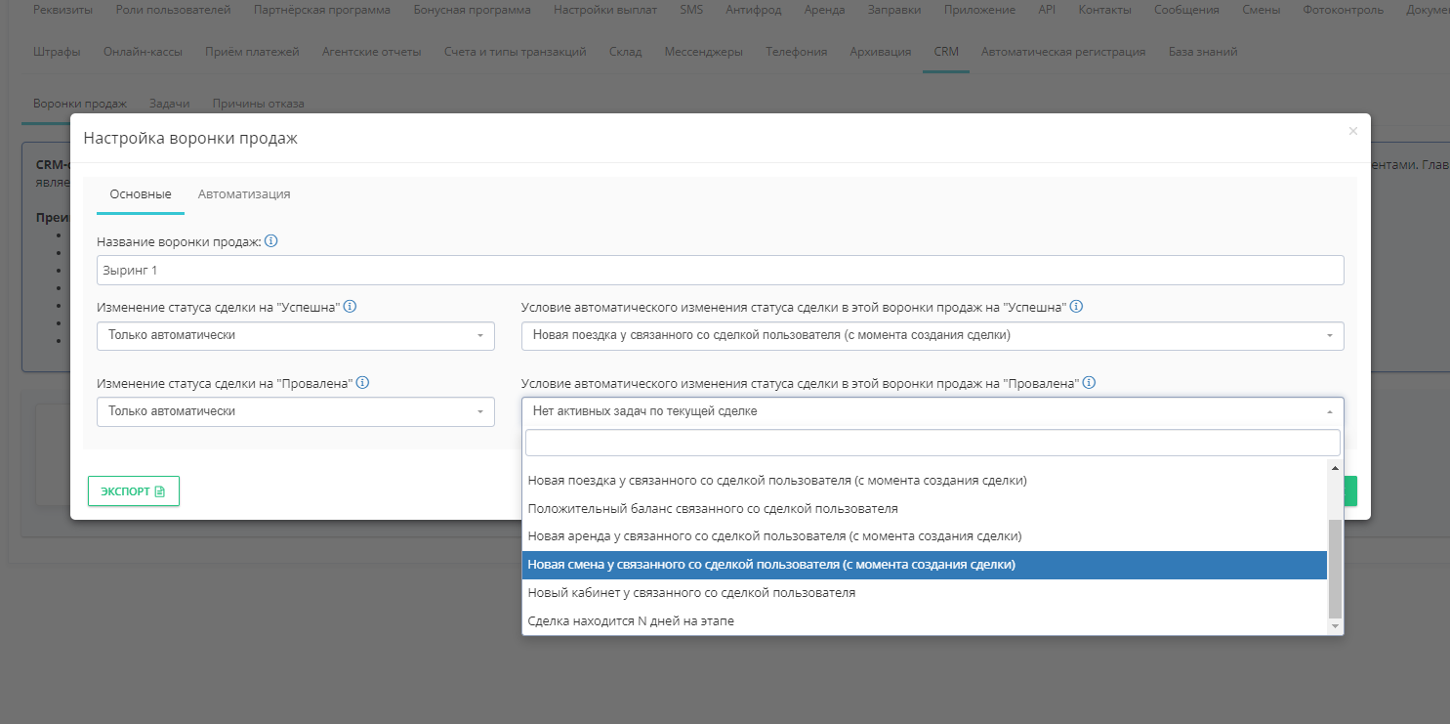Select the Основные tab

click(141, 193)
